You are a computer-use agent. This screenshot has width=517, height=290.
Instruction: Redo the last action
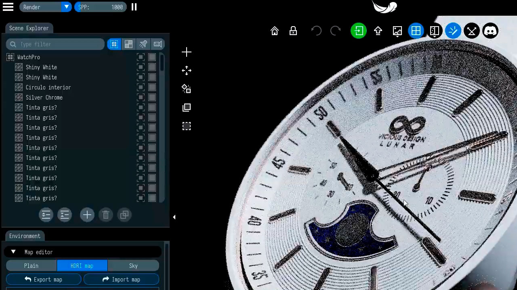pyautogui.click(x=336, y=31)
